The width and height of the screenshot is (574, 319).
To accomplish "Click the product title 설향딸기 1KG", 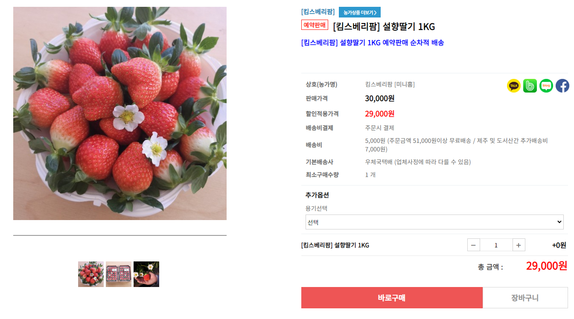I will 384,27.
